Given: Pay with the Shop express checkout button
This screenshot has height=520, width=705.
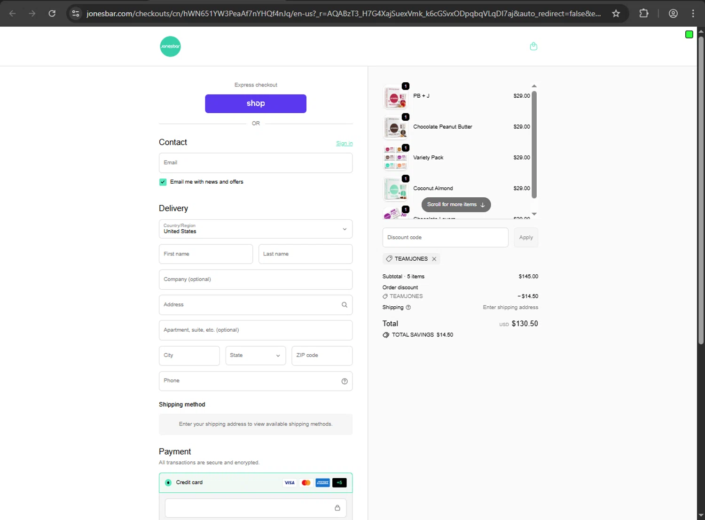Looking at the screenshot, I should pyautogui.click(x=255, y=104).
